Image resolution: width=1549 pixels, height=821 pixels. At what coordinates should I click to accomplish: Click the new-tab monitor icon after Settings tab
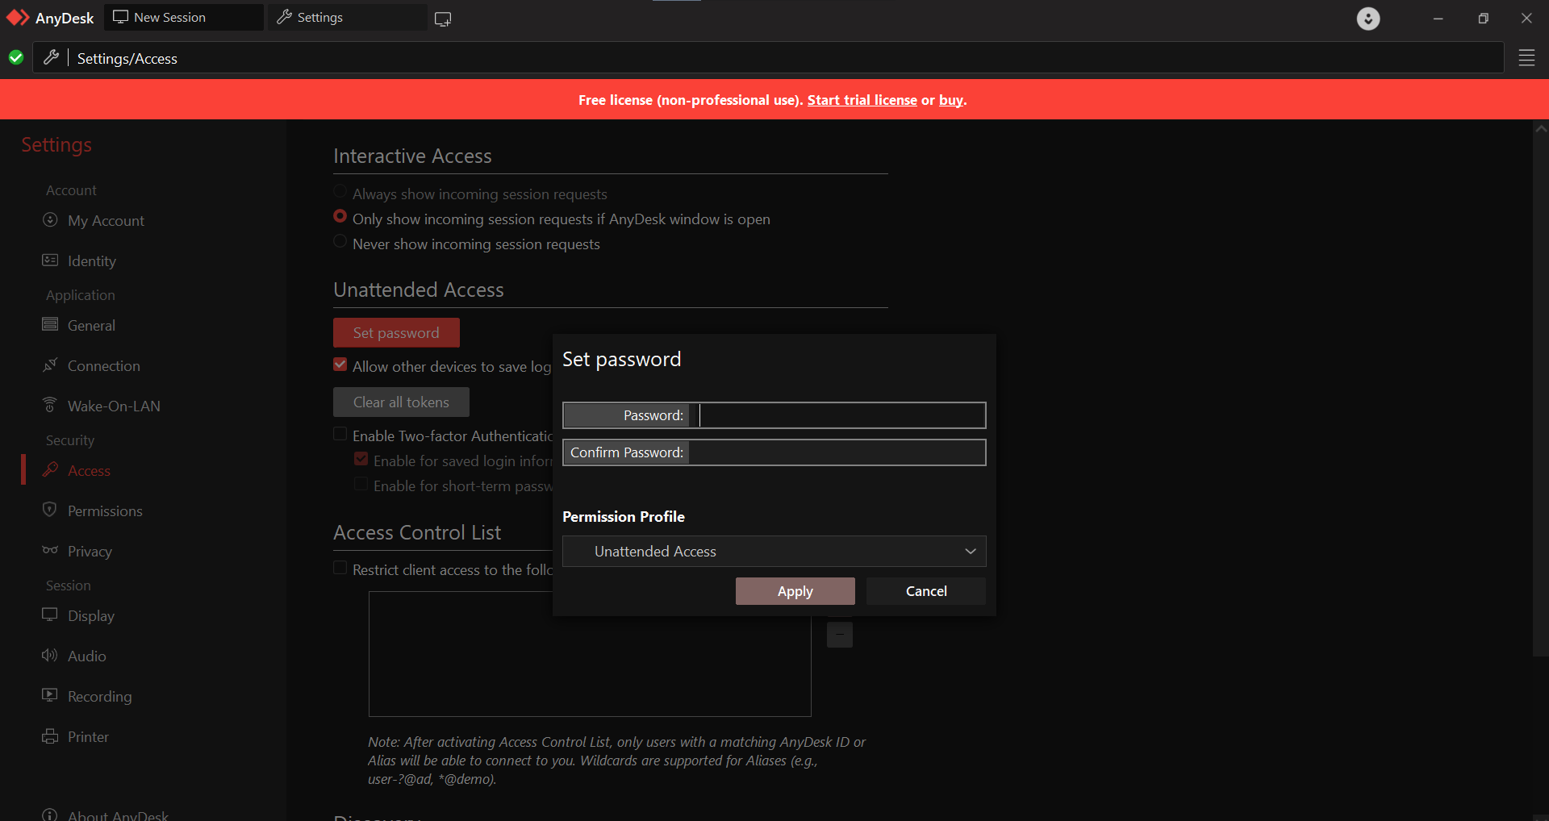443,19
